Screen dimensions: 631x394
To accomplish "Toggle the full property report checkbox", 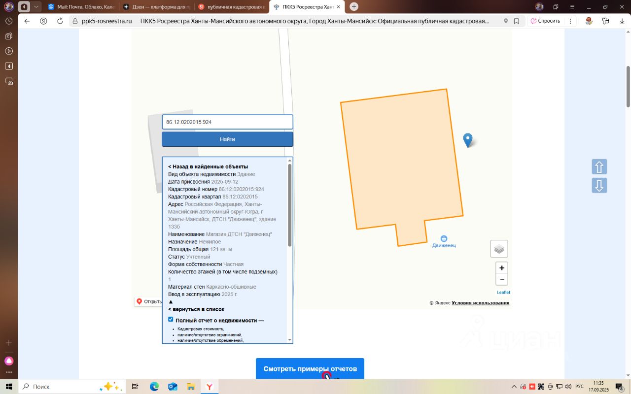I will point(171,320).
